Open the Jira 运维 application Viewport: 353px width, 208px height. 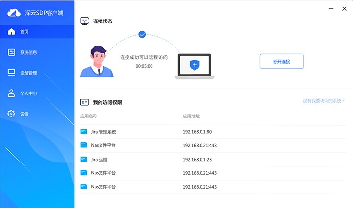point(99,160)
